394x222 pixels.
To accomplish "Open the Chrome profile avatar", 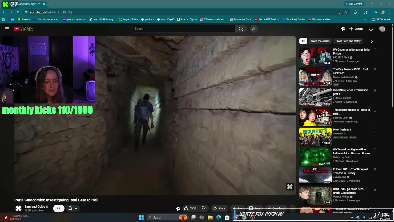I will point(383,12).
